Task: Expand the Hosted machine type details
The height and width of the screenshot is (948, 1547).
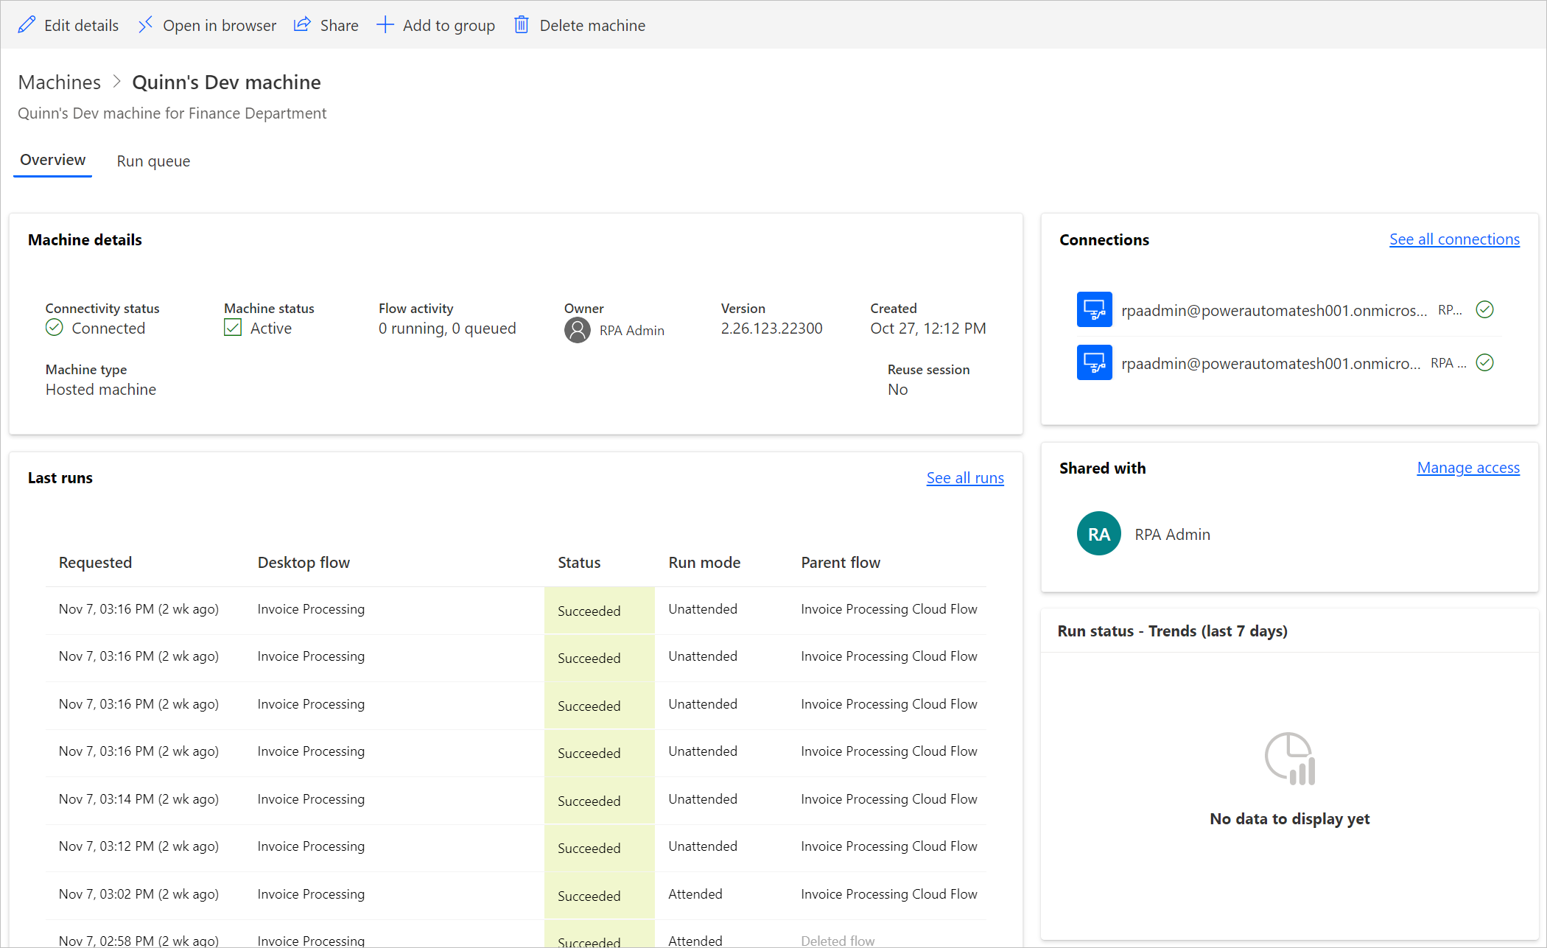Action: coord(100,389)
